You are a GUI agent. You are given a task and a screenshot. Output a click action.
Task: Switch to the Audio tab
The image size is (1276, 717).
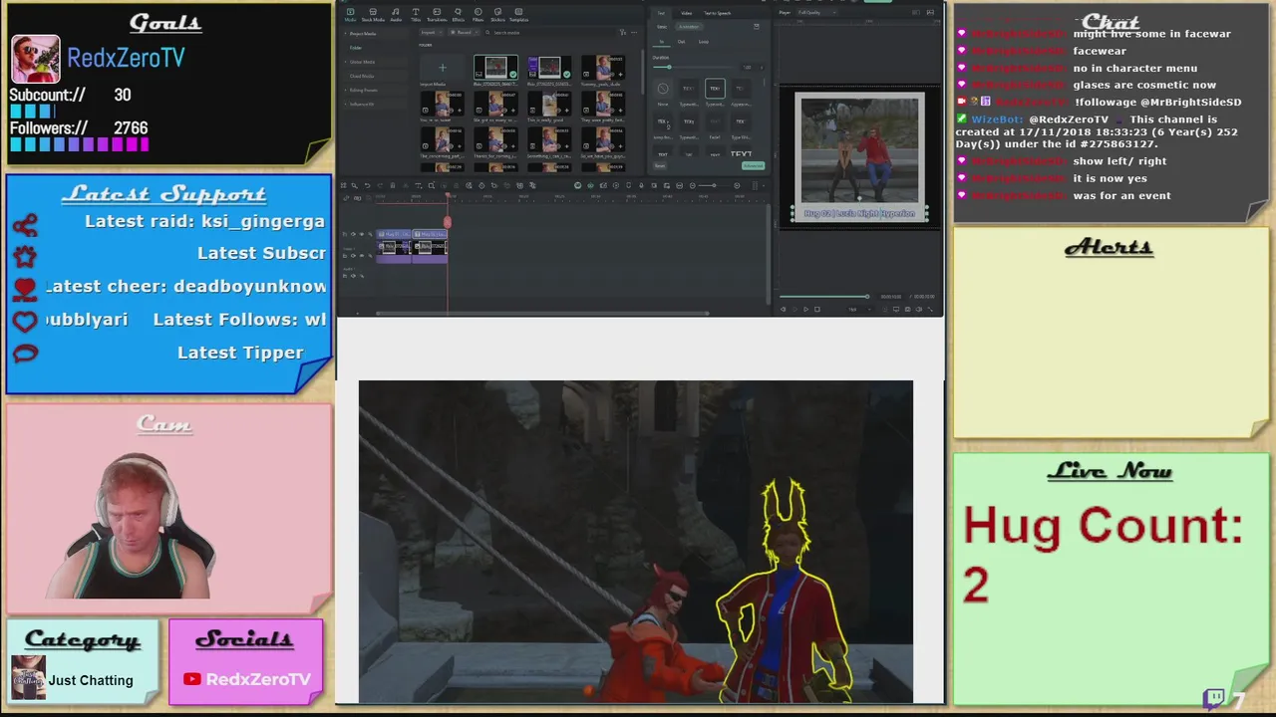[396, 15]
